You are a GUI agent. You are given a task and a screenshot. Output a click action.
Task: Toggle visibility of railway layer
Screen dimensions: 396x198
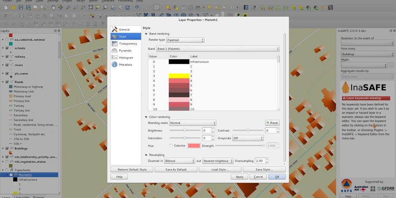click(7, 57)
